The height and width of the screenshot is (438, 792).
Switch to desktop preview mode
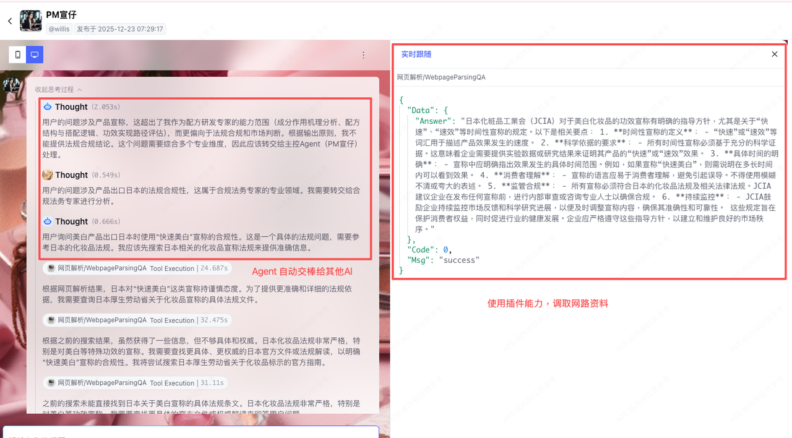click(x=35, y=55)
